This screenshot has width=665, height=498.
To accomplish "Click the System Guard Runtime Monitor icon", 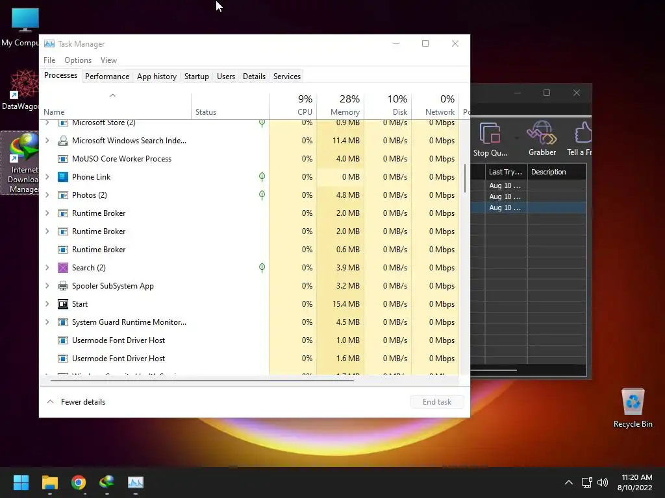I will 63,322.
